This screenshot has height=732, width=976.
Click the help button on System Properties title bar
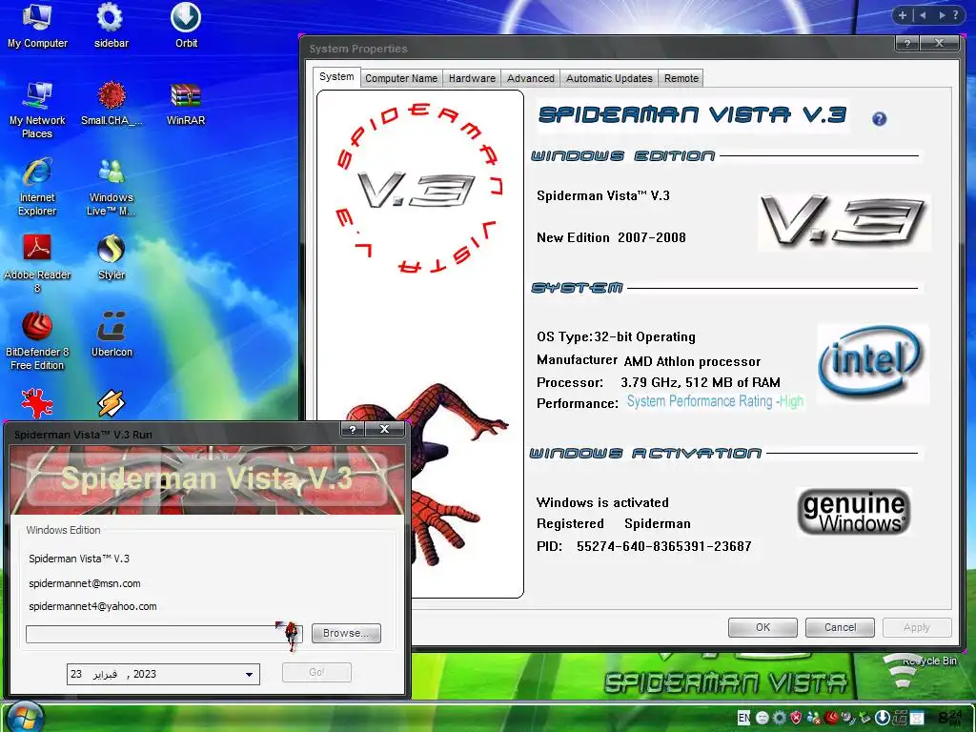[x=907, y=43]
